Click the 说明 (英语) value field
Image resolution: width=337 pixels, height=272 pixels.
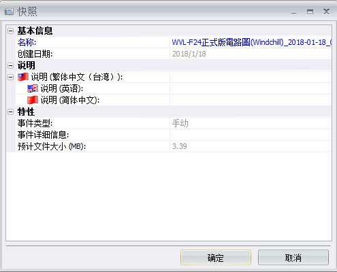pos(251,88)
